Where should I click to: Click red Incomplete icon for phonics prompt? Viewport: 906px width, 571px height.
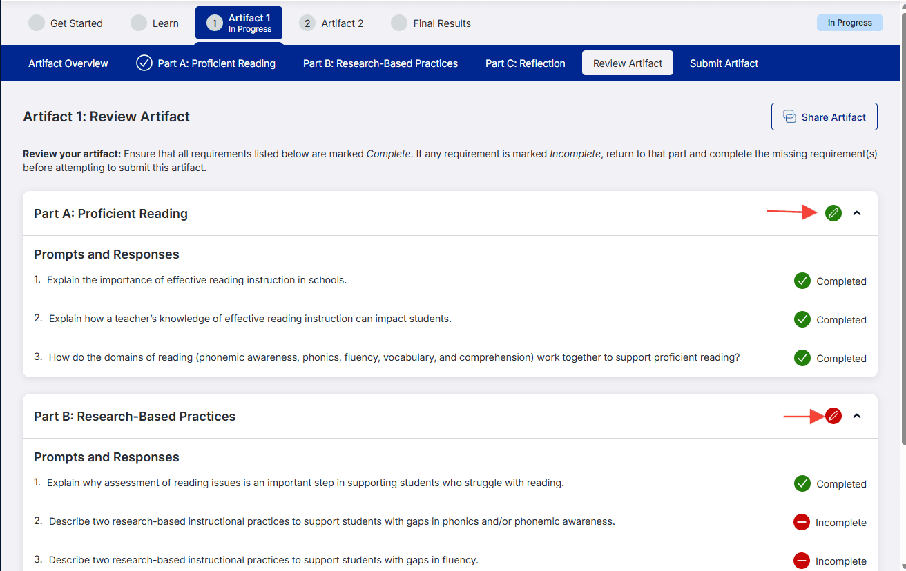[x=802, y=522]
